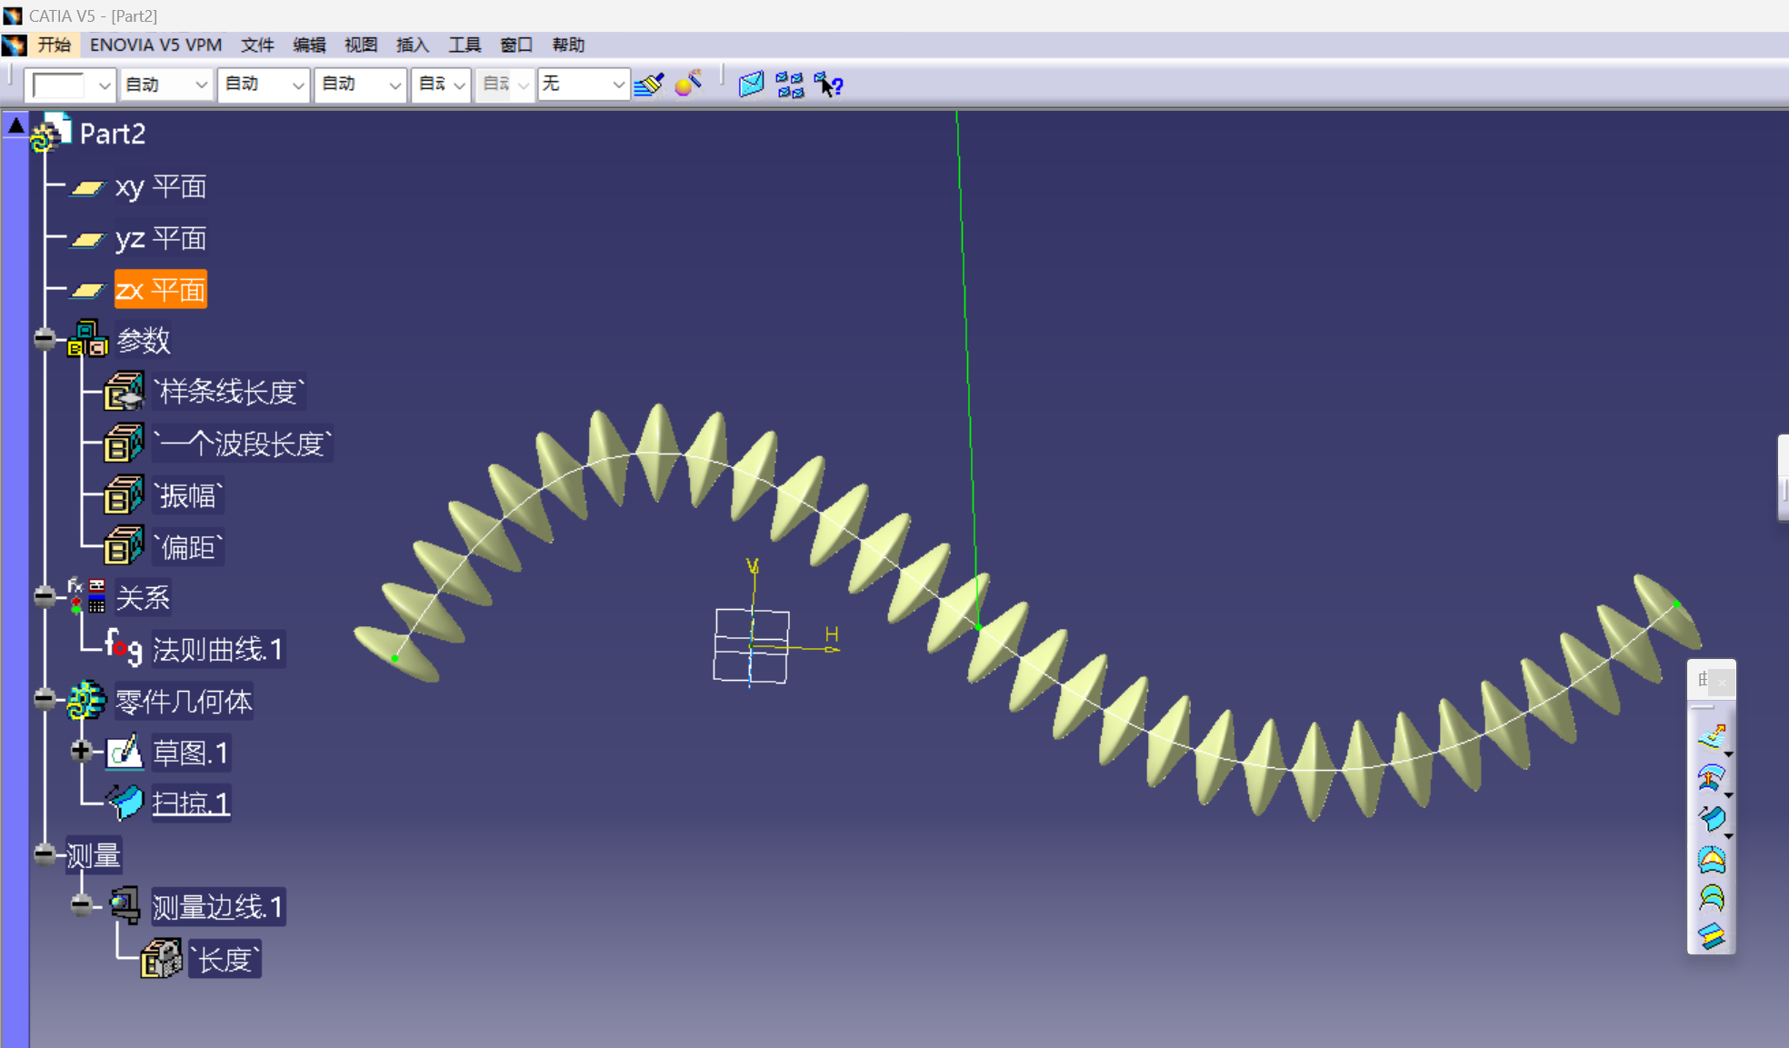The image size is (1789, 1048).
Task: Select the 法则曲线.1 tree item
Action: click(217, 650)
